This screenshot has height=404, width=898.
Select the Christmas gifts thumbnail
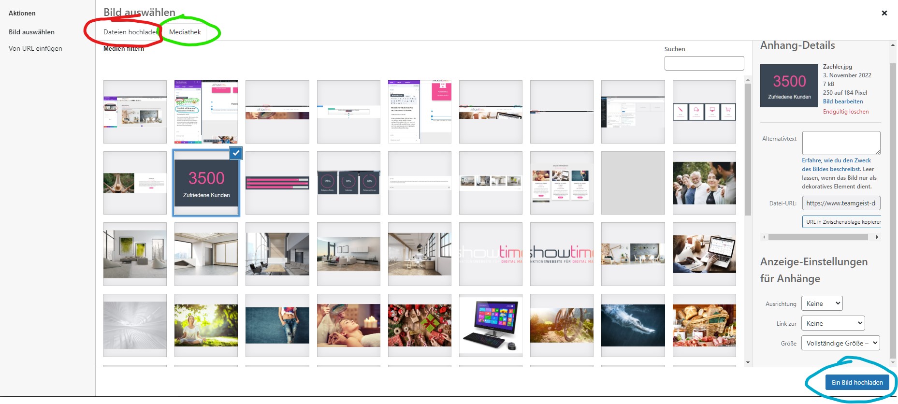click(420, 325)
